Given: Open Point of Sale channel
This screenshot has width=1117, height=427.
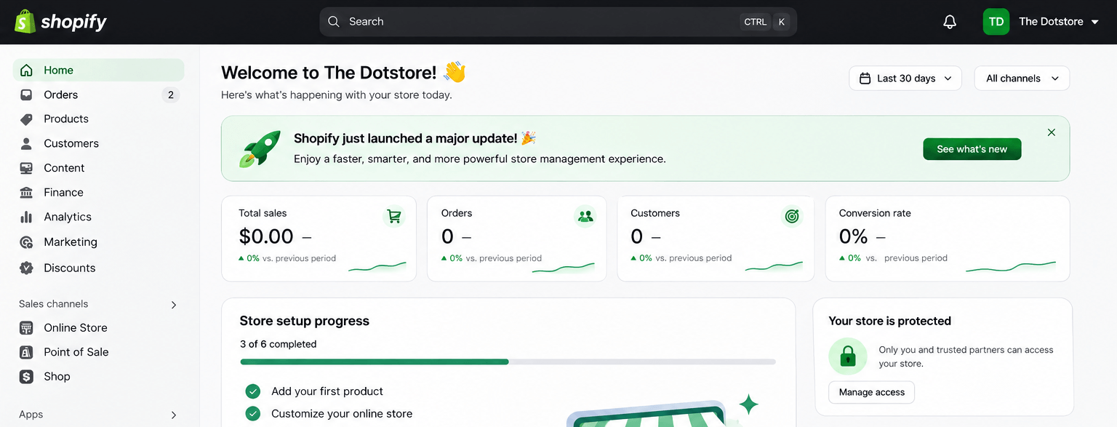Looking at the screenshot, I should [x=99, y=352].
